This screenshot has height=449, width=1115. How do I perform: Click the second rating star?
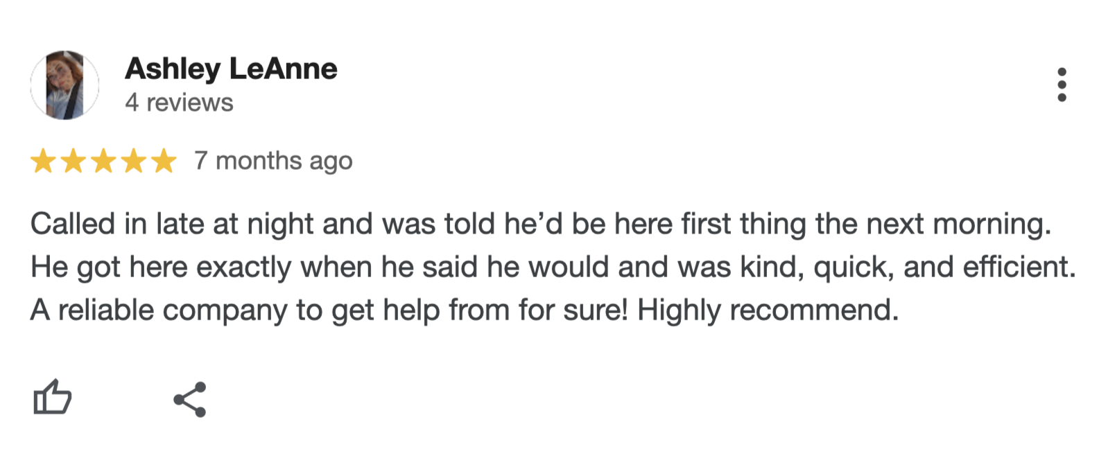pos(74,161)
